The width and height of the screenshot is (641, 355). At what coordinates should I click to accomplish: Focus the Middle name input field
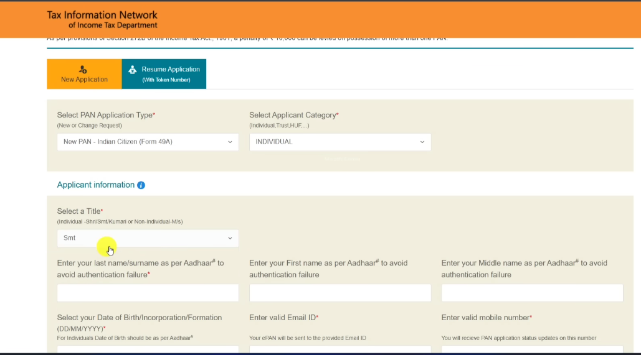click(x=532, y=293)
